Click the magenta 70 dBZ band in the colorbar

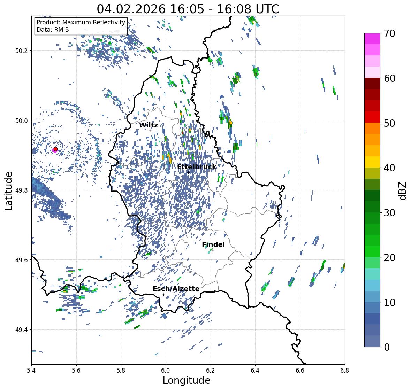tap(372, 39)
